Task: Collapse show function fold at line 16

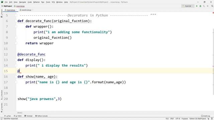Action: tap(16, 77)
